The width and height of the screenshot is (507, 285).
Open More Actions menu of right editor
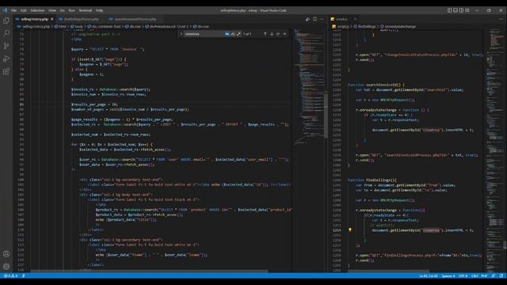(x=501, y=19)
